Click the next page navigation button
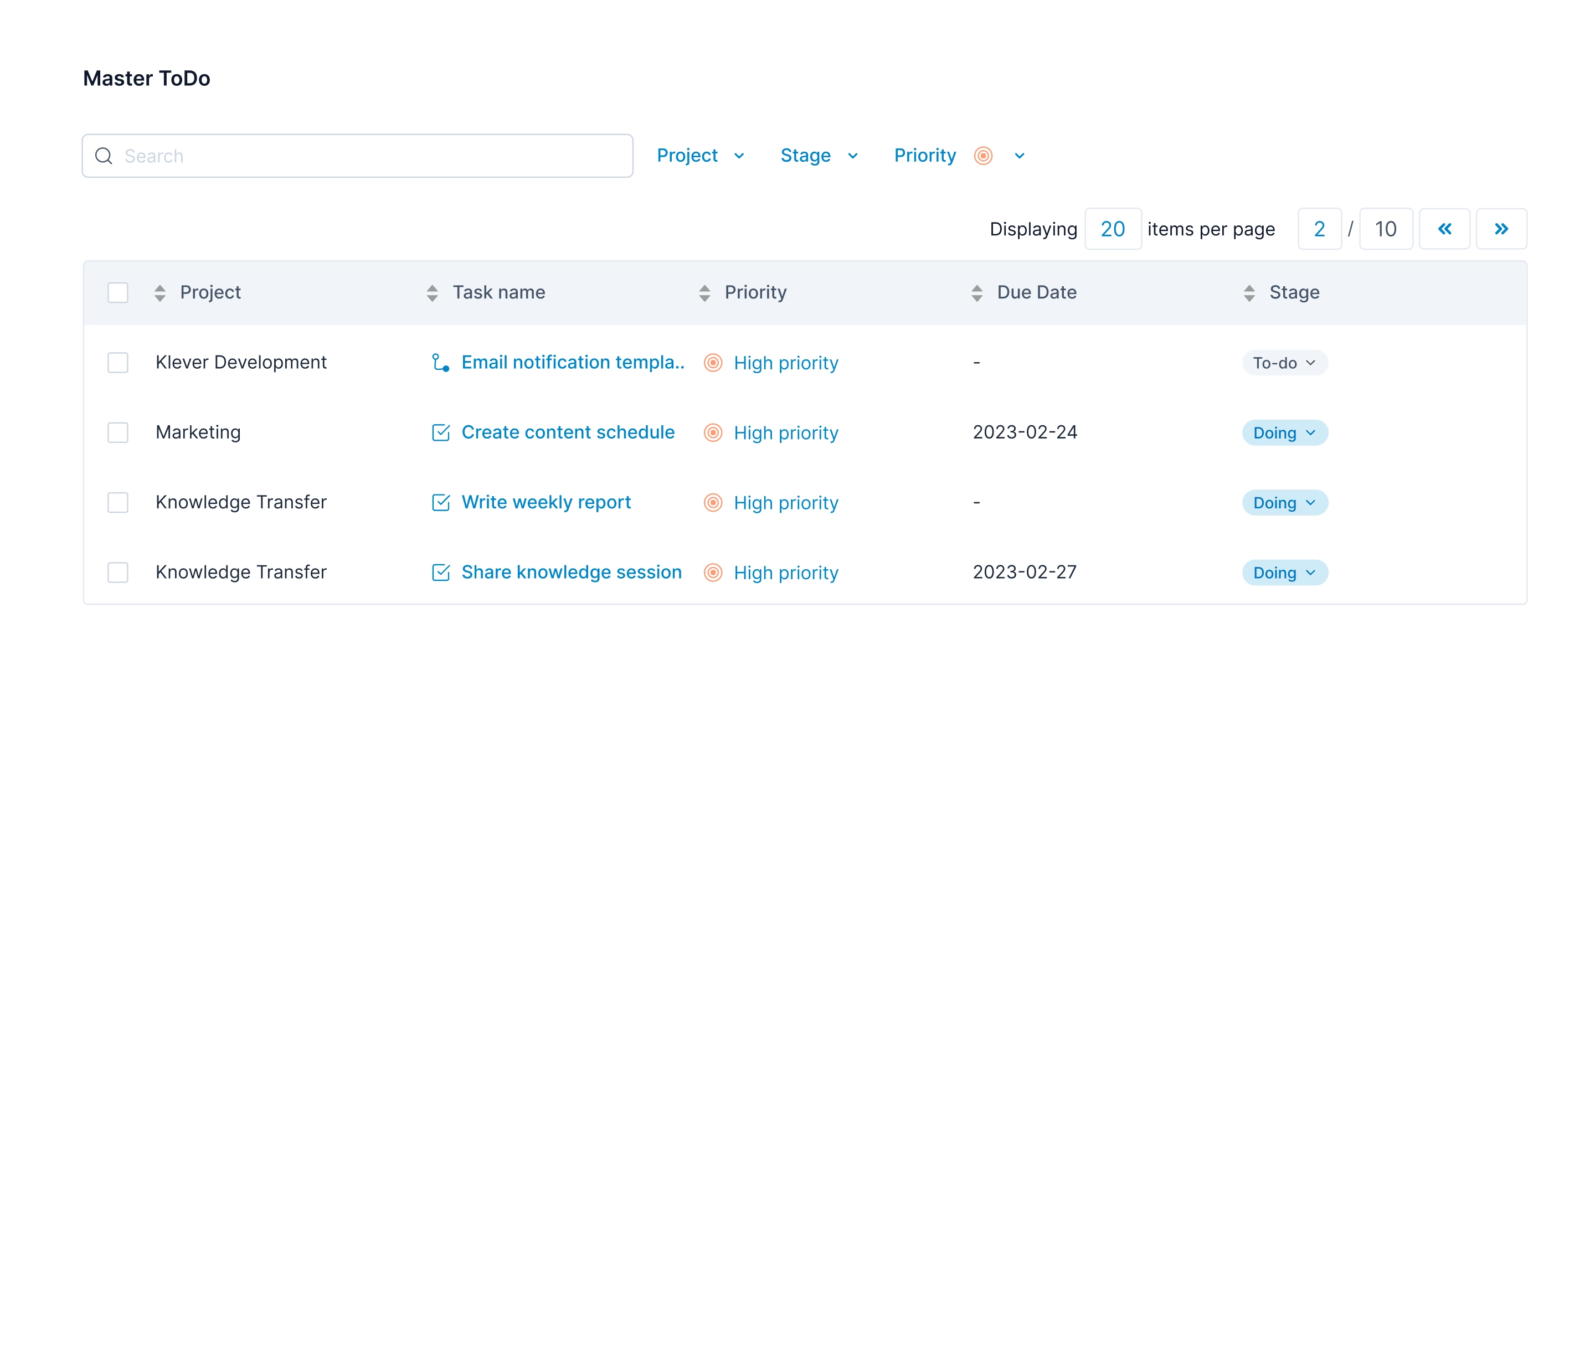The image size is (1590, 1356). tap(1502, 229)
